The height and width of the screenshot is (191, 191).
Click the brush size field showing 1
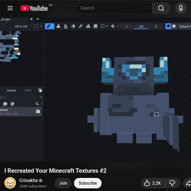point(127,26)
